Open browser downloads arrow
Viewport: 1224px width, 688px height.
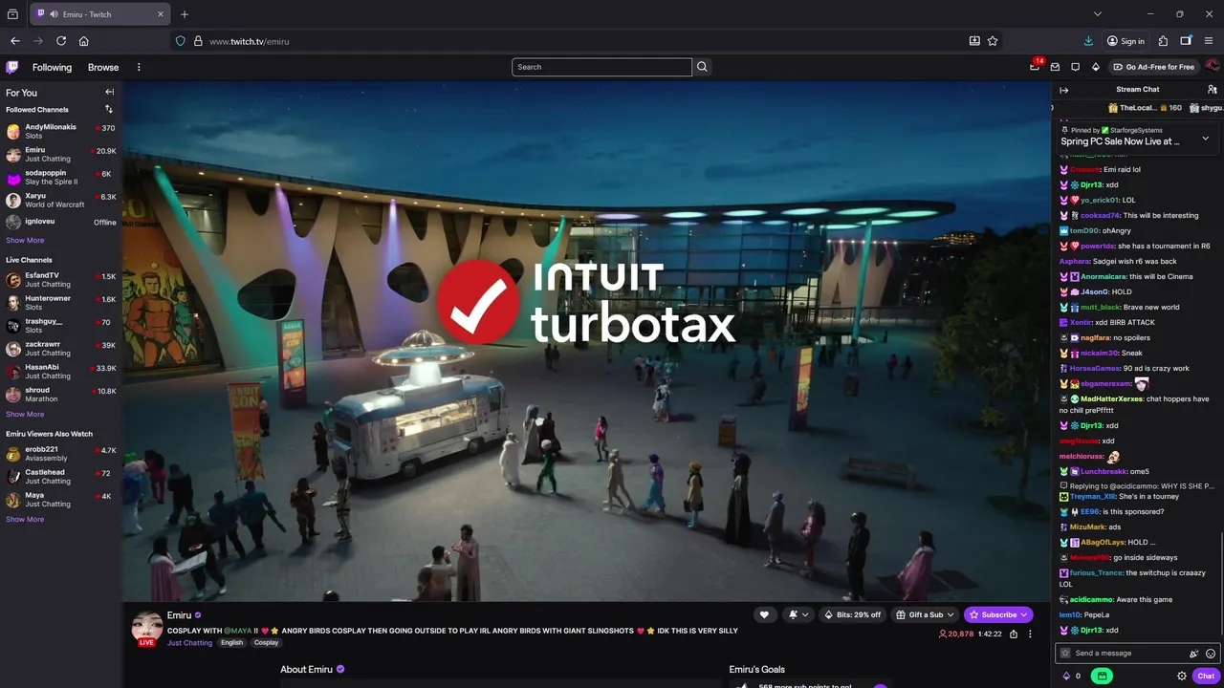1088,41
